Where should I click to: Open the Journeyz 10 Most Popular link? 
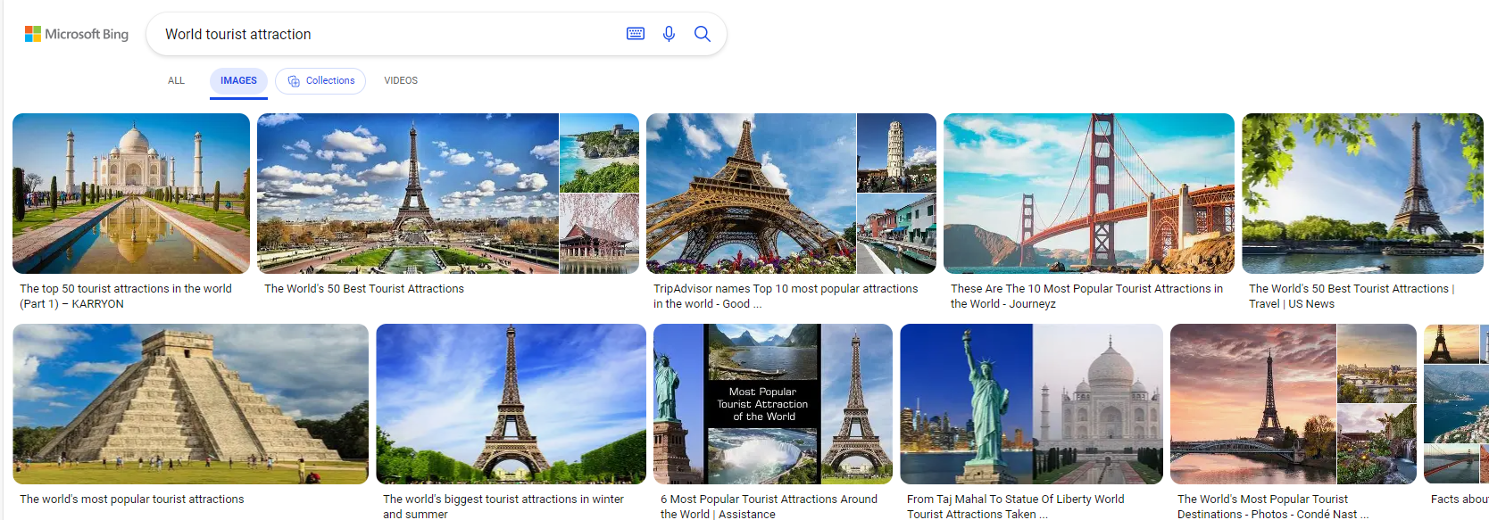1086,296
